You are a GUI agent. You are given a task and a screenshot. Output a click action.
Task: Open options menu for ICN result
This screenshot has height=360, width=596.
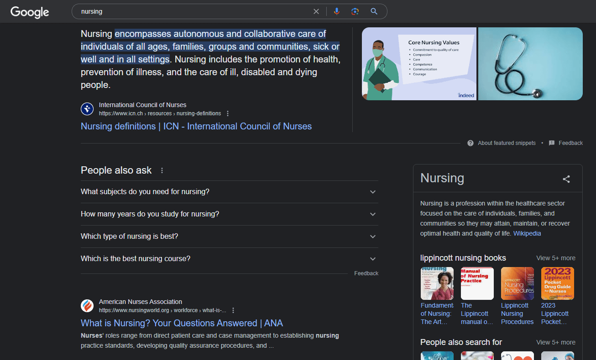tap(228, 113)
